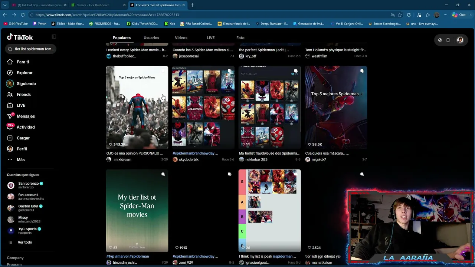
Task: Open the PROMIEDOS bookmark
Action: 105,24
